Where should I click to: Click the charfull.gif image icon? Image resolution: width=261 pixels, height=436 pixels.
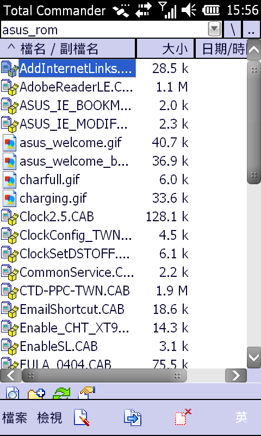point(9,180)
